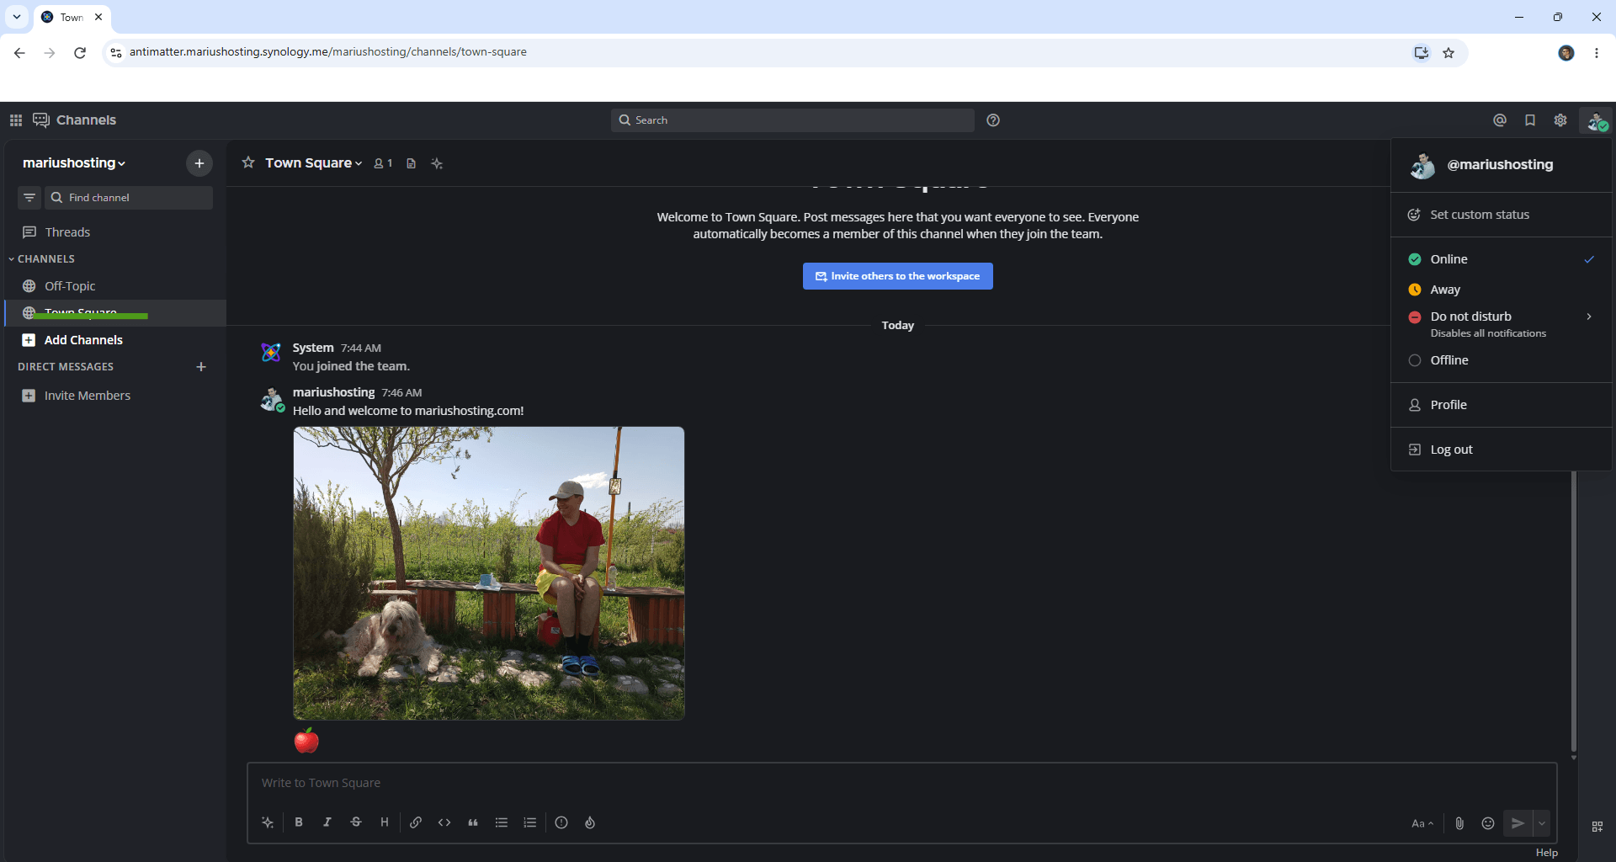Viewport: 1616px width, 862px height.
Task: Toggle Aa formatting options chevron
Action: [1422, 823]
